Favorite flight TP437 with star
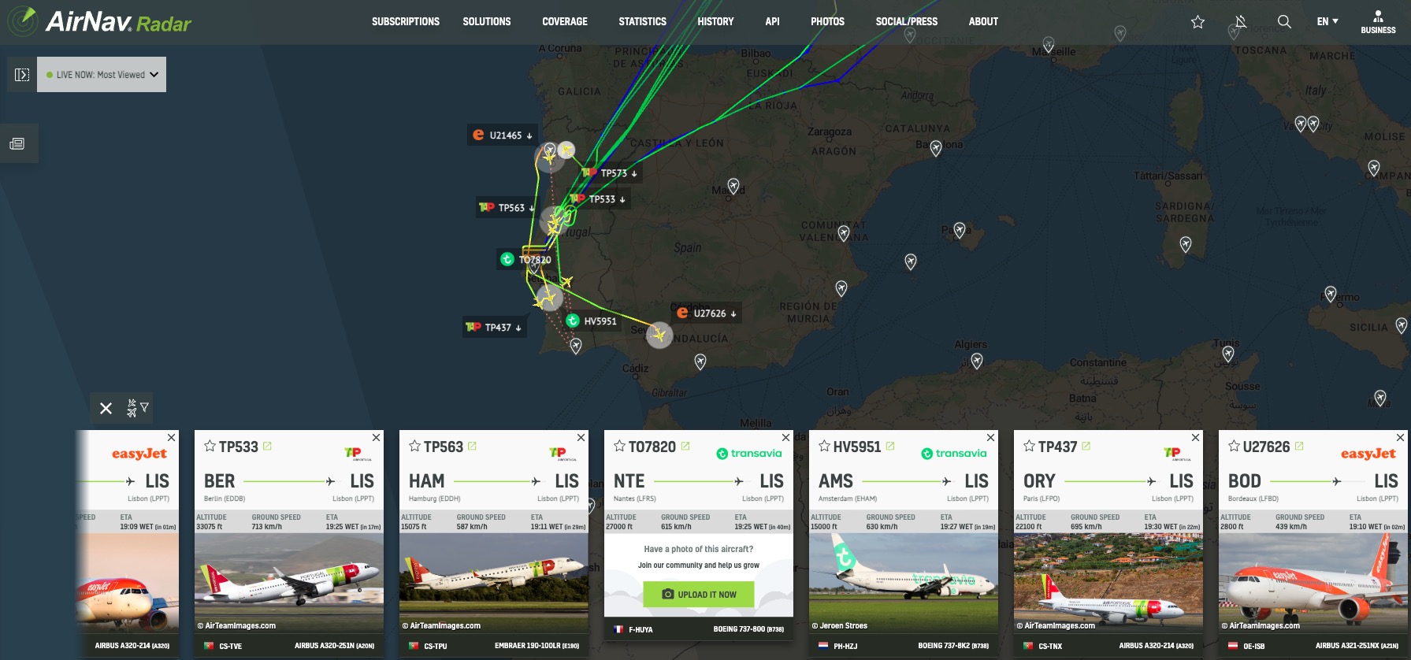The image size is (1411, 660). [x=1029, y=446]
